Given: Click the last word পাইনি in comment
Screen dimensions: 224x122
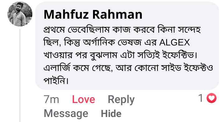Looking at the screenshot, I should click(x=54, y=81).
